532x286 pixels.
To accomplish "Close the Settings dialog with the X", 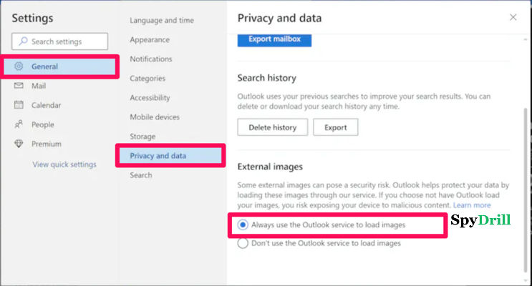I will 513,17.
